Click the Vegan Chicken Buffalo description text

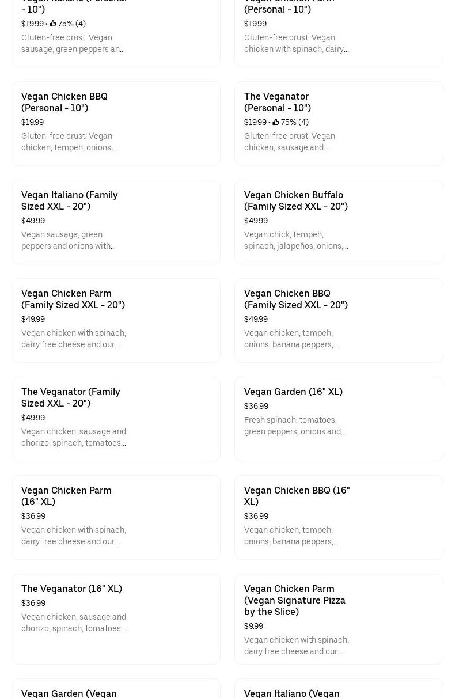point(295,240)
